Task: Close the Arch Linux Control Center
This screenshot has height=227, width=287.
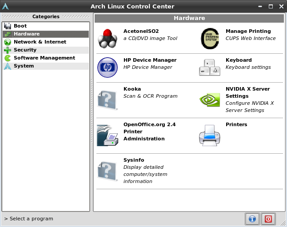Action: 281,6
